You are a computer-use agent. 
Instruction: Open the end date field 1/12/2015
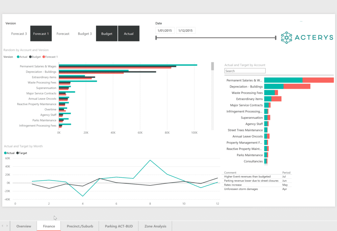pos(186,31)
